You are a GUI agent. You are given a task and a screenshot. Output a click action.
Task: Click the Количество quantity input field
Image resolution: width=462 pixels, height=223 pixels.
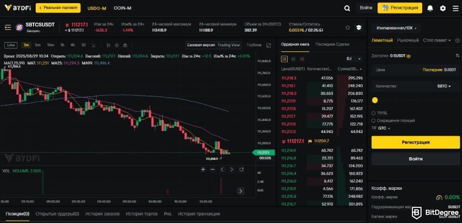click(415, 86)
